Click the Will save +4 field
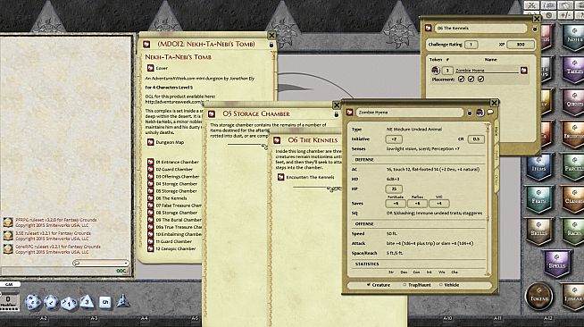The image size is (584, 327). tap(438, 204)
